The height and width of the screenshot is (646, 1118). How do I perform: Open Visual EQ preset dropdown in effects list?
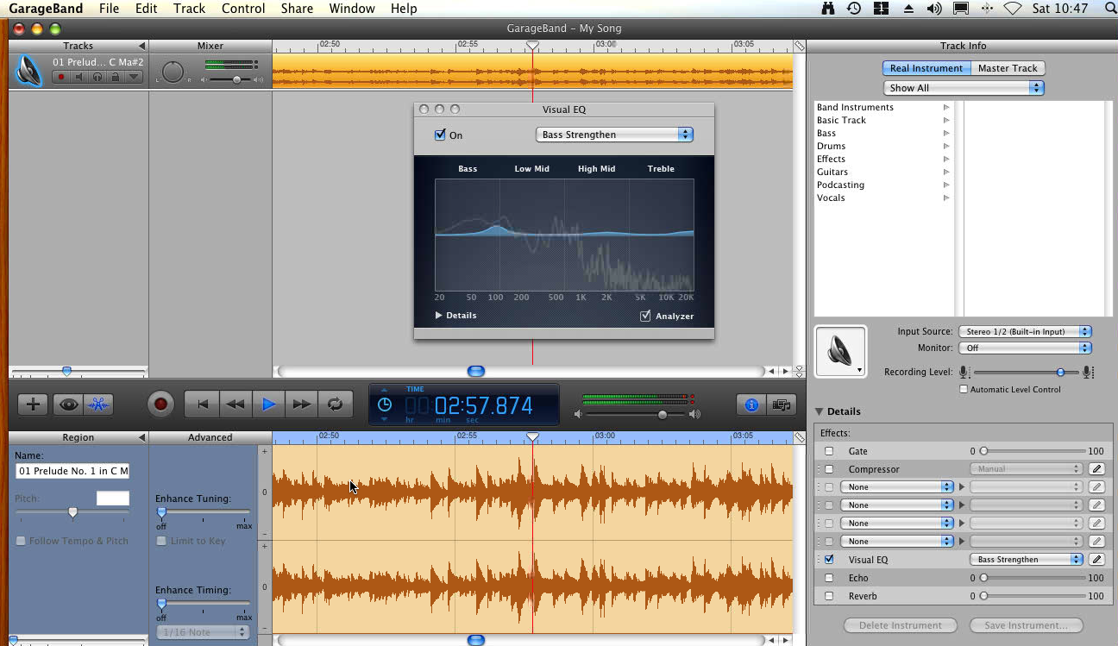1027,560
